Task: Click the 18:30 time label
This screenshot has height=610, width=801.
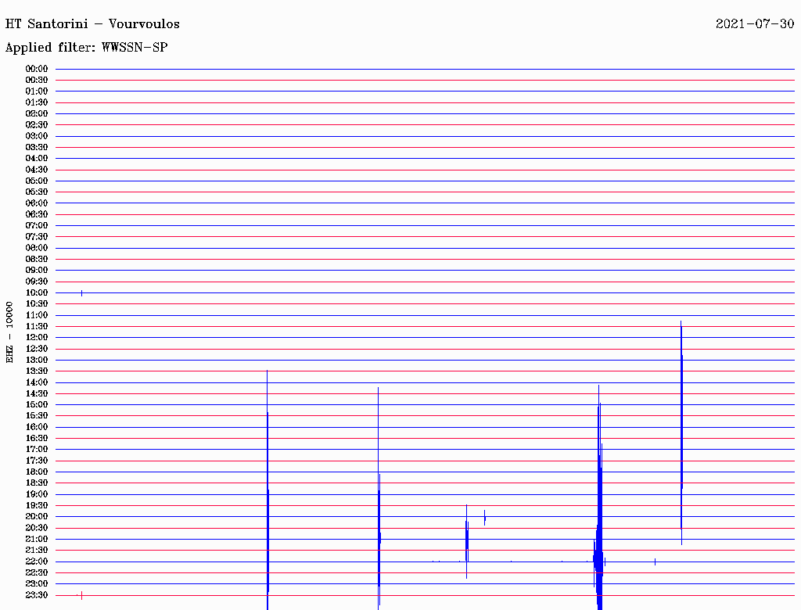Action: (37, 483)
